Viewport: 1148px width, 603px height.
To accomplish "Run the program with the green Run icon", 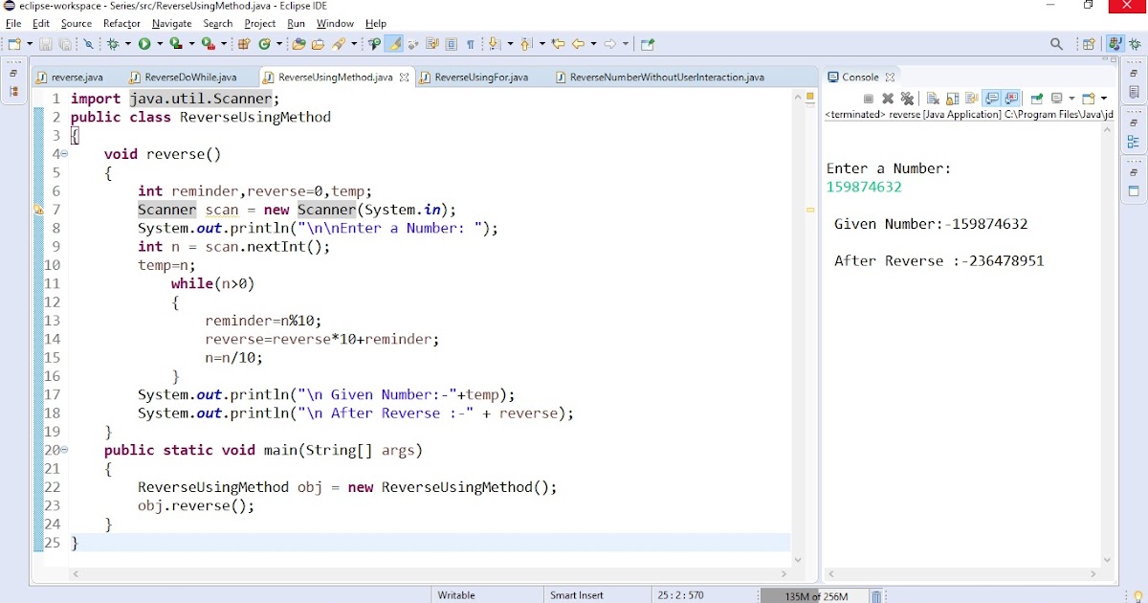I will click(143, 43).
